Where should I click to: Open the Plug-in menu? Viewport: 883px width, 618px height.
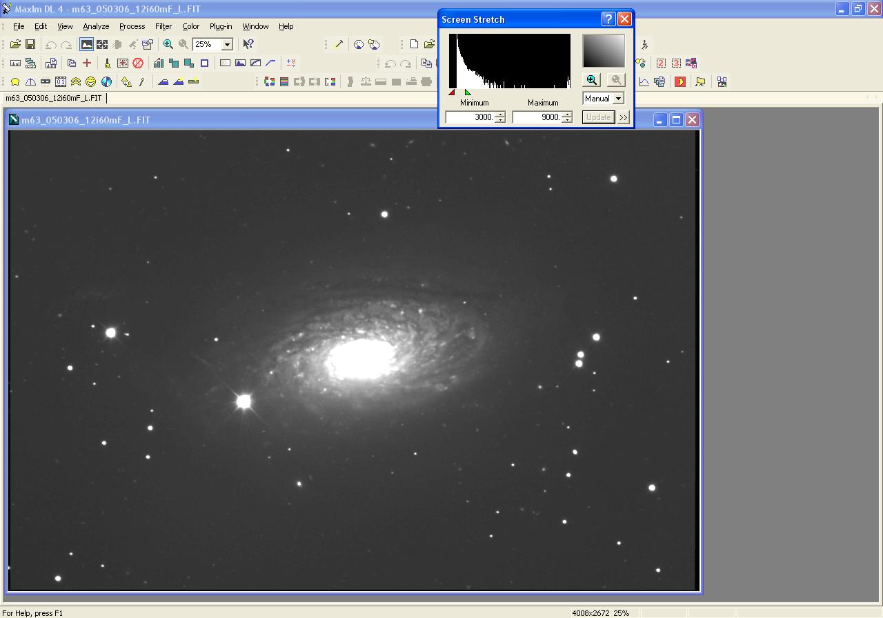coord(220,26)
